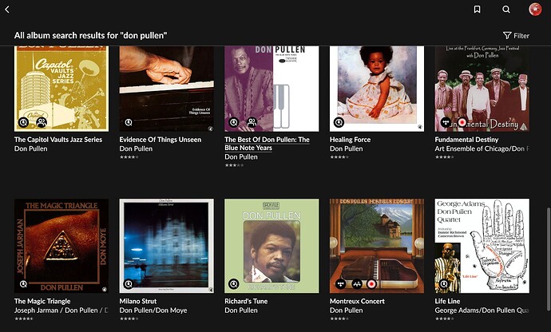
Task: Open the Healing Force album title
Action: pyautogui.click(x=351, y=139)
